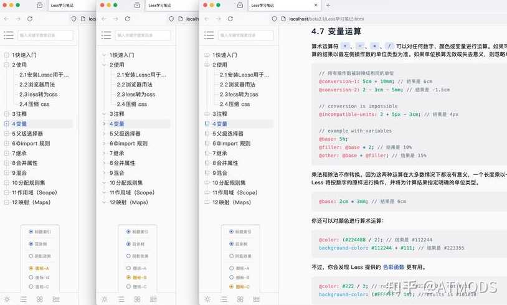Reload the page in the left window
507x305 pixels.
30,19
